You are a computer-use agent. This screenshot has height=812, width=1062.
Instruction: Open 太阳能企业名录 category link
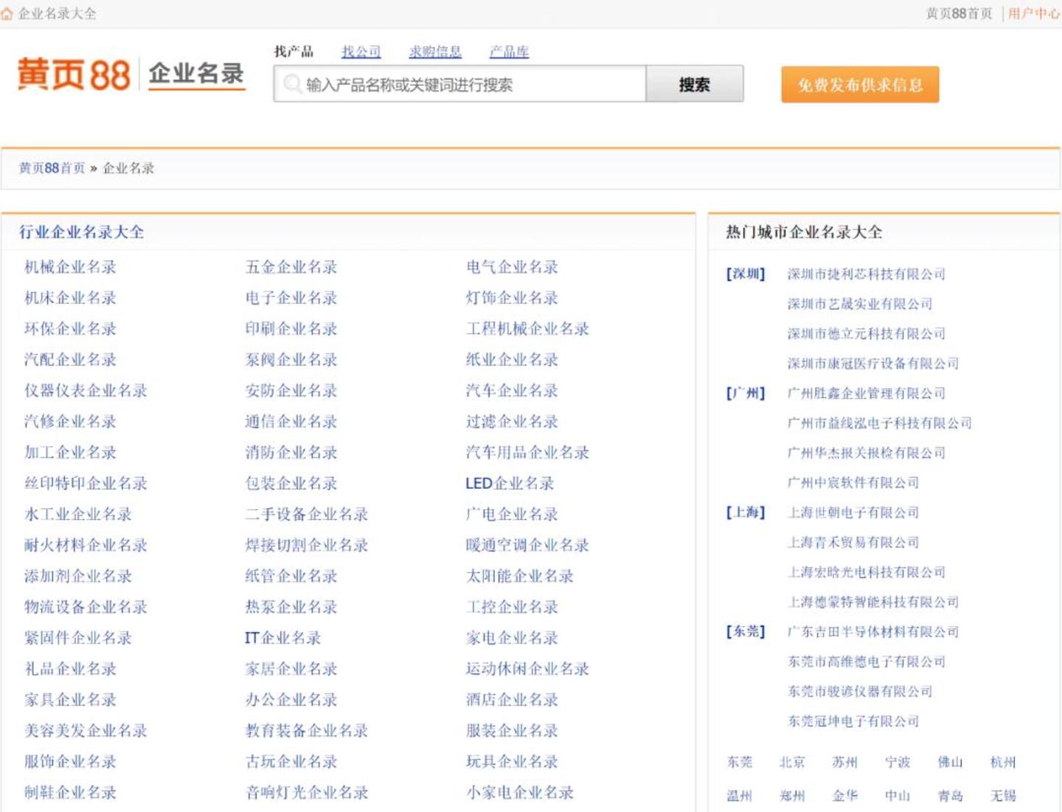coord(519,576)
